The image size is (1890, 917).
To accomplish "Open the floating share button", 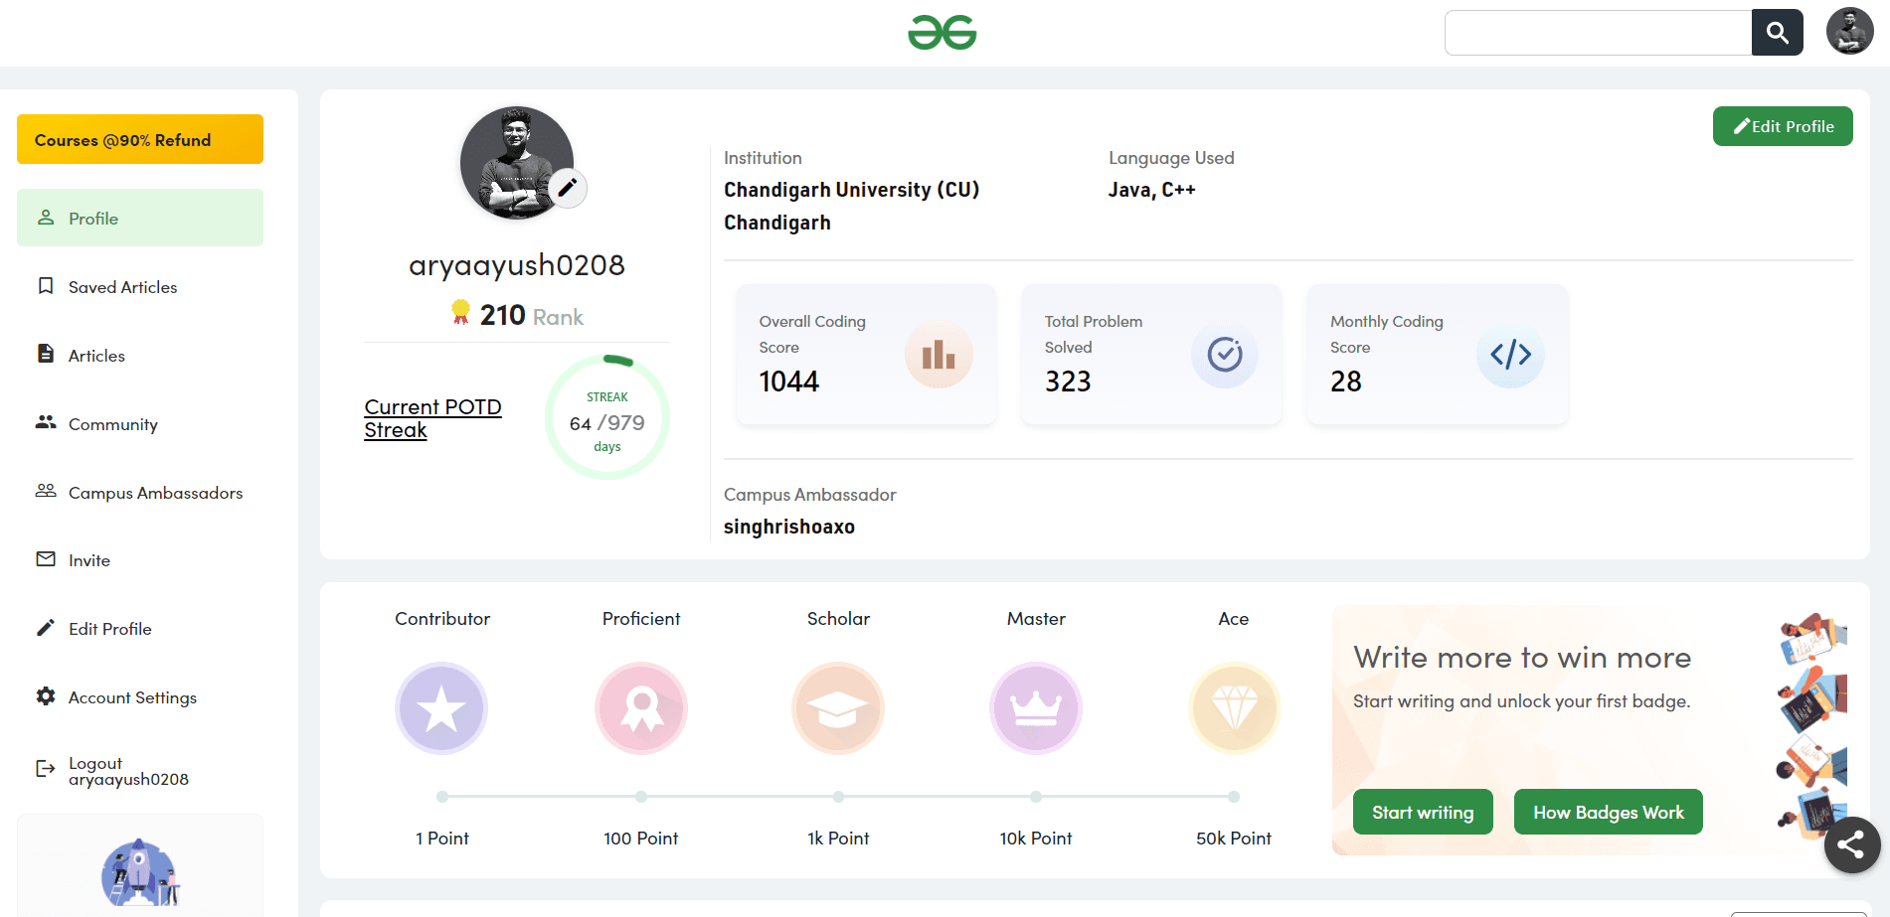I will pyautogui.click(x=1851, y=844).
